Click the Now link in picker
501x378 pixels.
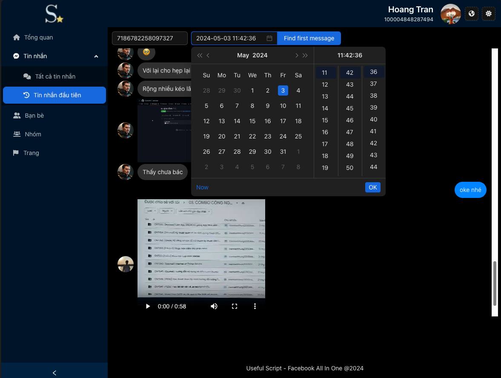pos(202,187)
